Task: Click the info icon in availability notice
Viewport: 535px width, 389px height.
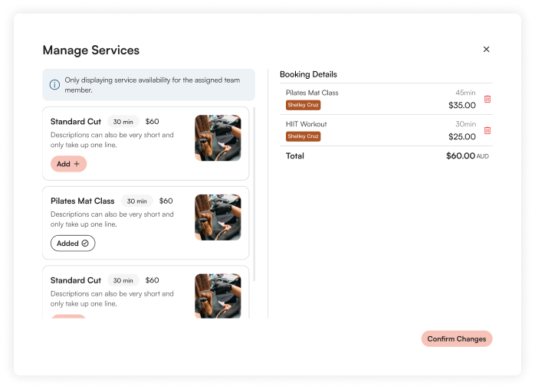Action: click(54, 84)
